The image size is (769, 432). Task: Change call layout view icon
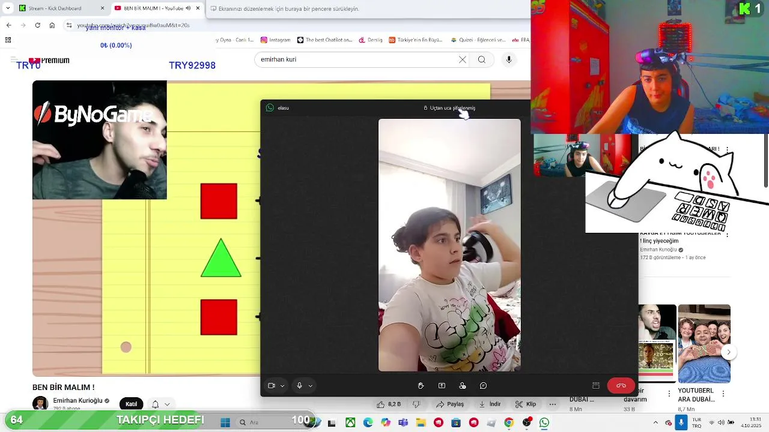[596, 386]
